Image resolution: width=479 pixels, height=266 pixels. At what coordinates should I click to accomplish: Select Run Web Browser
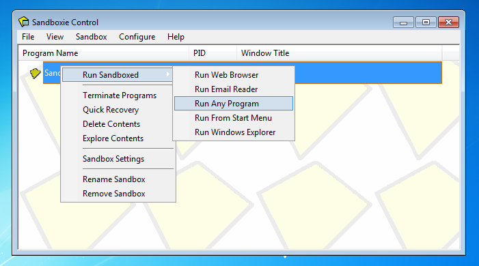pyautogui.click(x=234, y=75)
